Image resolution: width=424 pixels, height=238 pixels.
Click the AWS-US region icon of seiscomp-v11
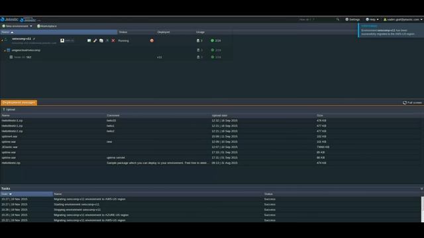pyautogui.click(x=62, y=40)
